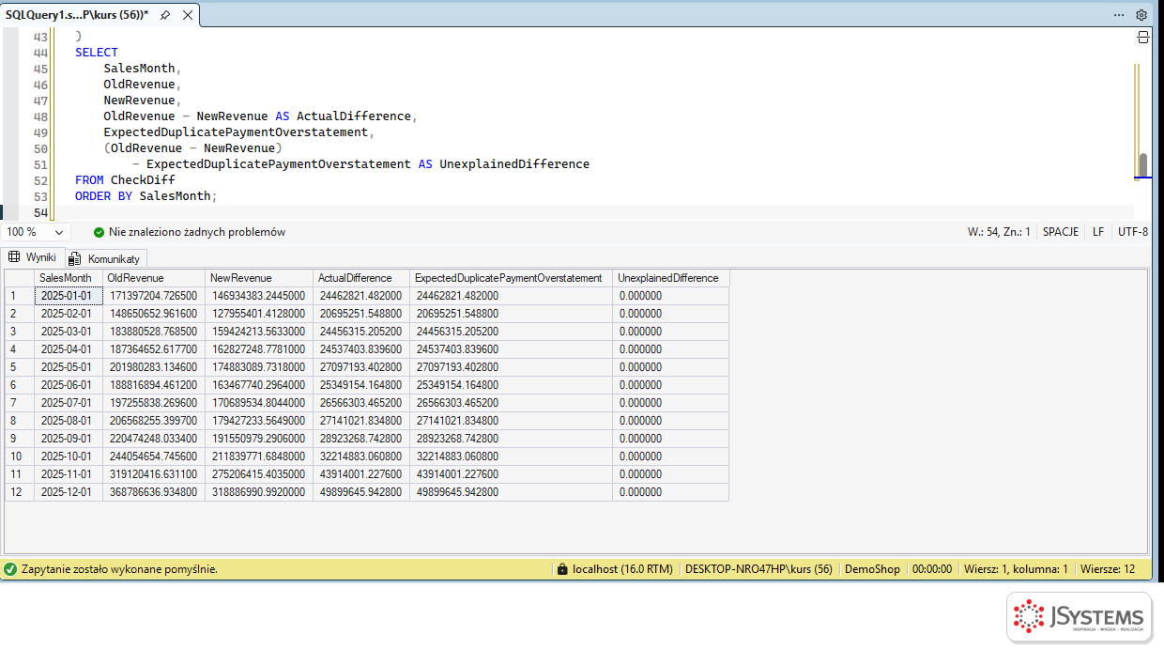
Task: Click the UTF-8 encoding indicator
Action: (1132, 232)
